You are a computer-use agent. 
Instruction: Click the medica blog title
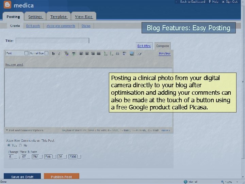(x=23, y=5)
